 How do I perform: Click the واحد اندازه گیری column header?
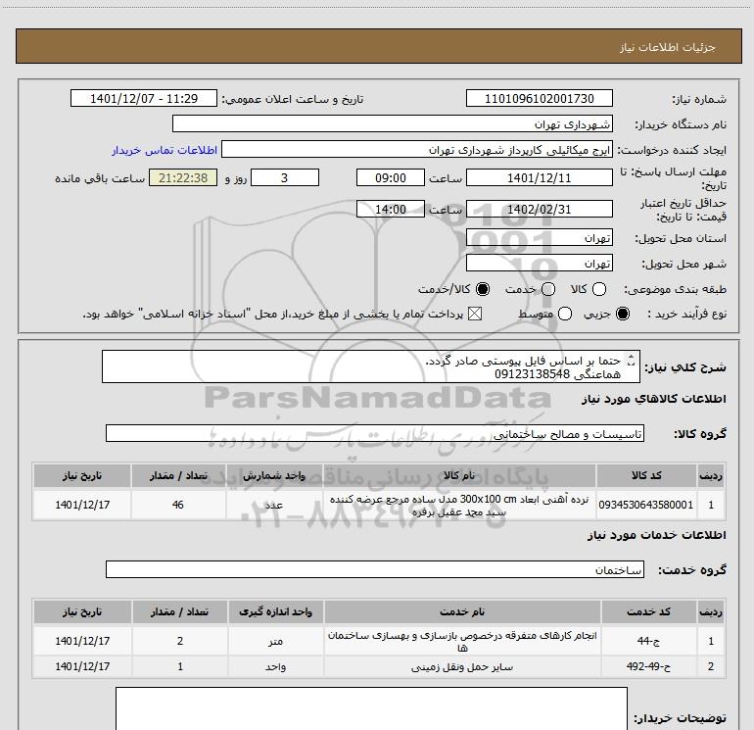276,611
